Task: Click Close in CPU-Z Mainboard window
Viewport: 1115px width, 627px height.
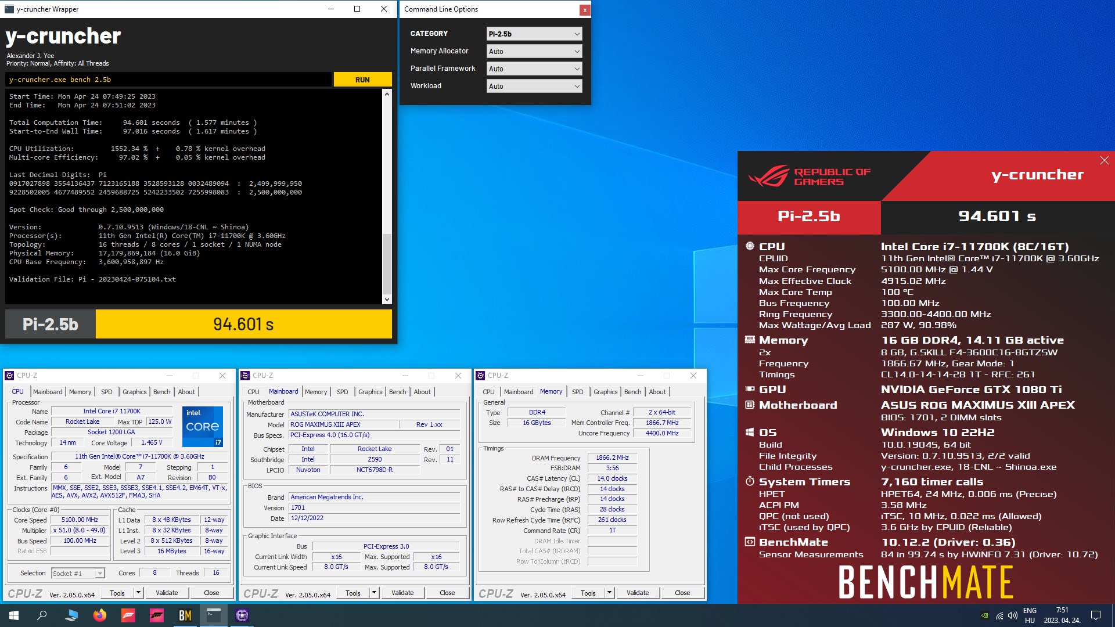Action: click(447, 593)
